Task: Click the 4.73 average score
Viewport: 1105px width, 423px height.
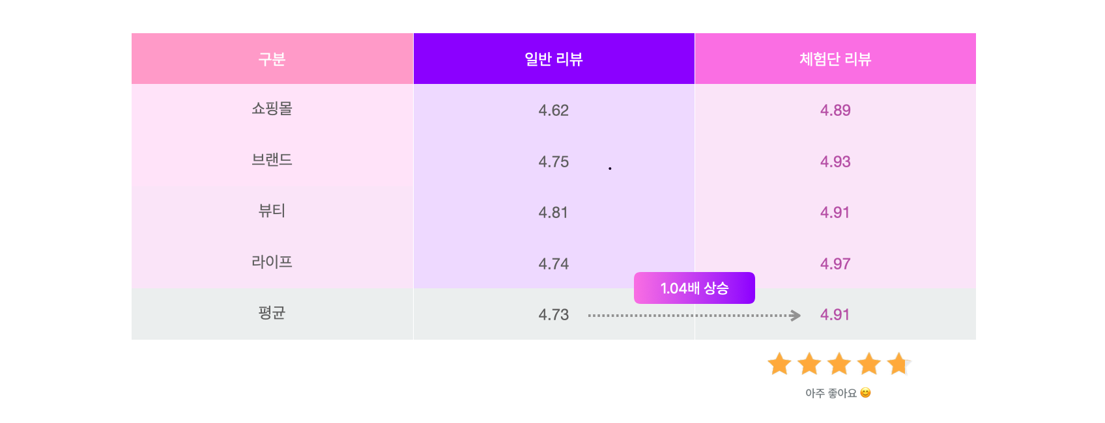Action: [554, 315]
